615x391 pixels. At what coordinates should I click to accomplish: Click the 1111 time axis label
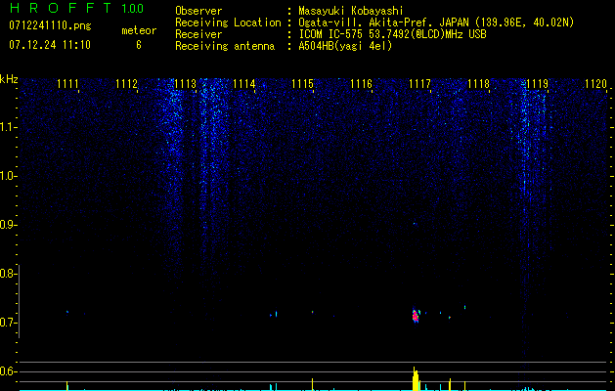point(67,84)
